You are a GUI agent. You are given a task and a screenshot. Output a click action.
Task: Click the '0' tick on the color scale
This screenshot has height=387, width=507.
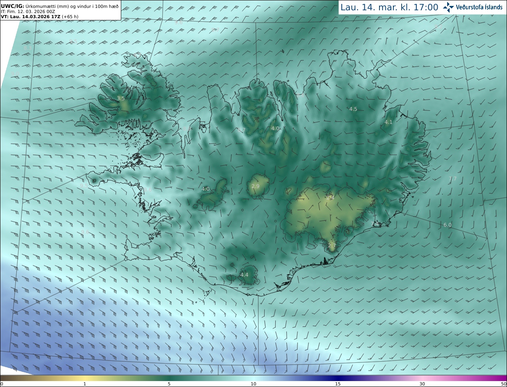coord(2,384)
